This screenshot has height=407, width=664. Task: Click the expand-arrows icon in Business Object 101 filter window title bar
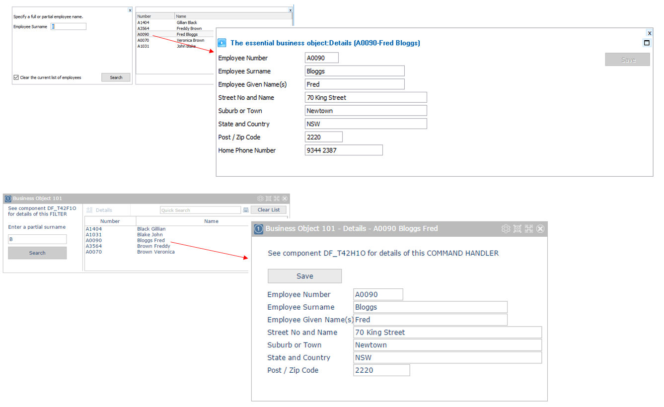click(277, 199)
